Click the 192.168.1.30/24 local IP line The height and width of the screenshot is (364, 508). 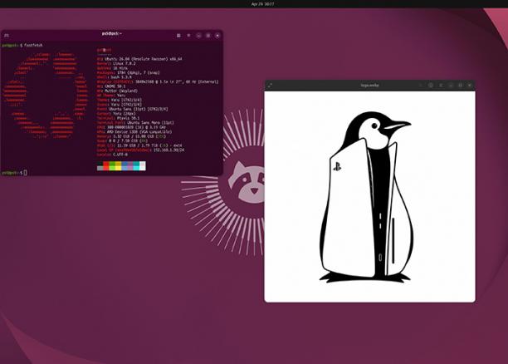pos(140,150)
